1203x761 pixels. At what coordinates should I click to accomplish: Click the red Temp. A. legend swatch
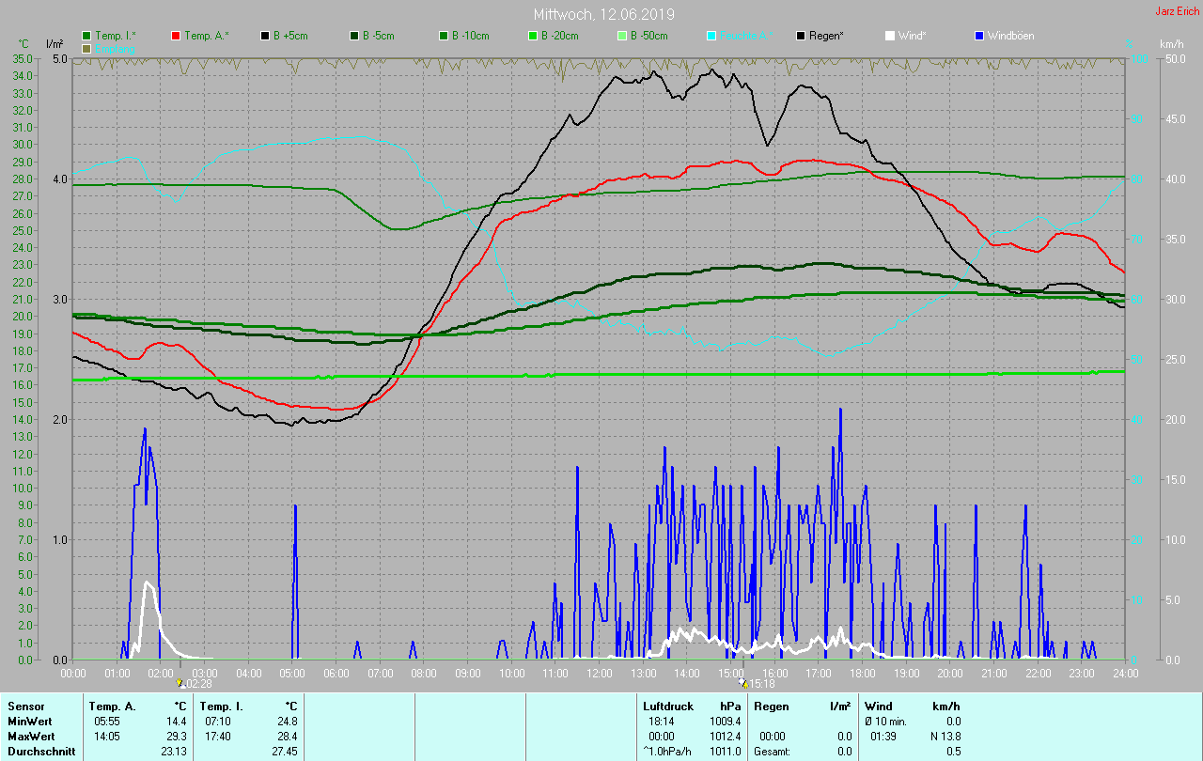[176, 36]
